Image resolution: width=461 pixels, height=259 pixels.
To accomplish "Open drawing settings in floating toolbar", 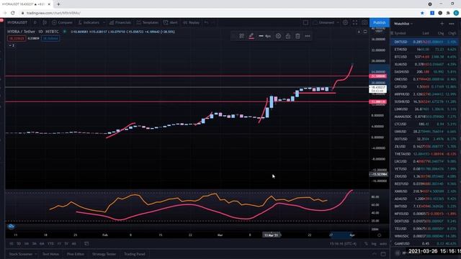I will (278, 36).
